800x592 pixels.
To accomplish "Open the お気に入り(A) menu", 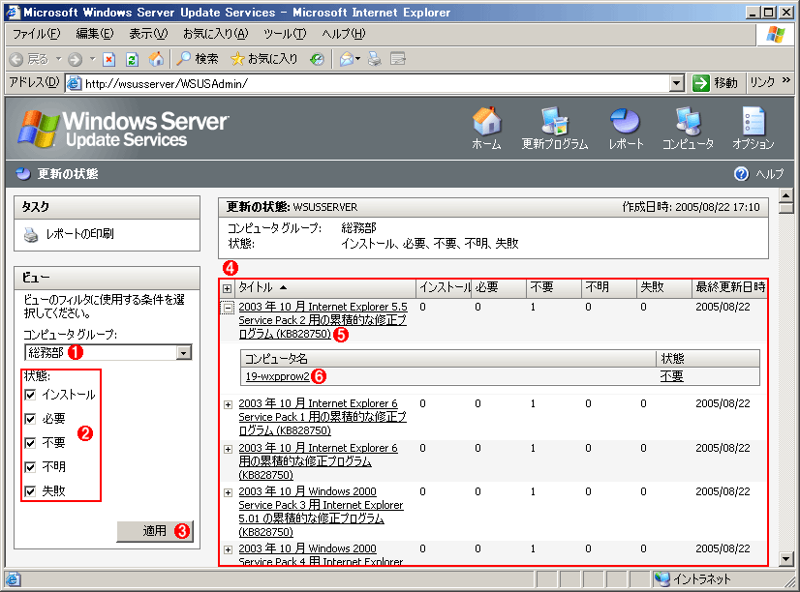I will (216, 34).
